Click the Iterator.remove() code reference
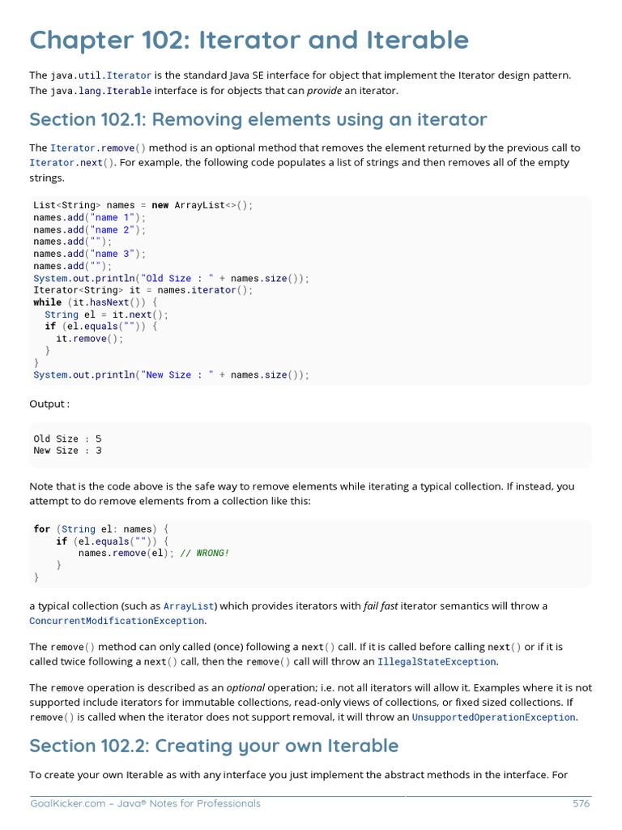622x830 pixels. coord(98,148)
